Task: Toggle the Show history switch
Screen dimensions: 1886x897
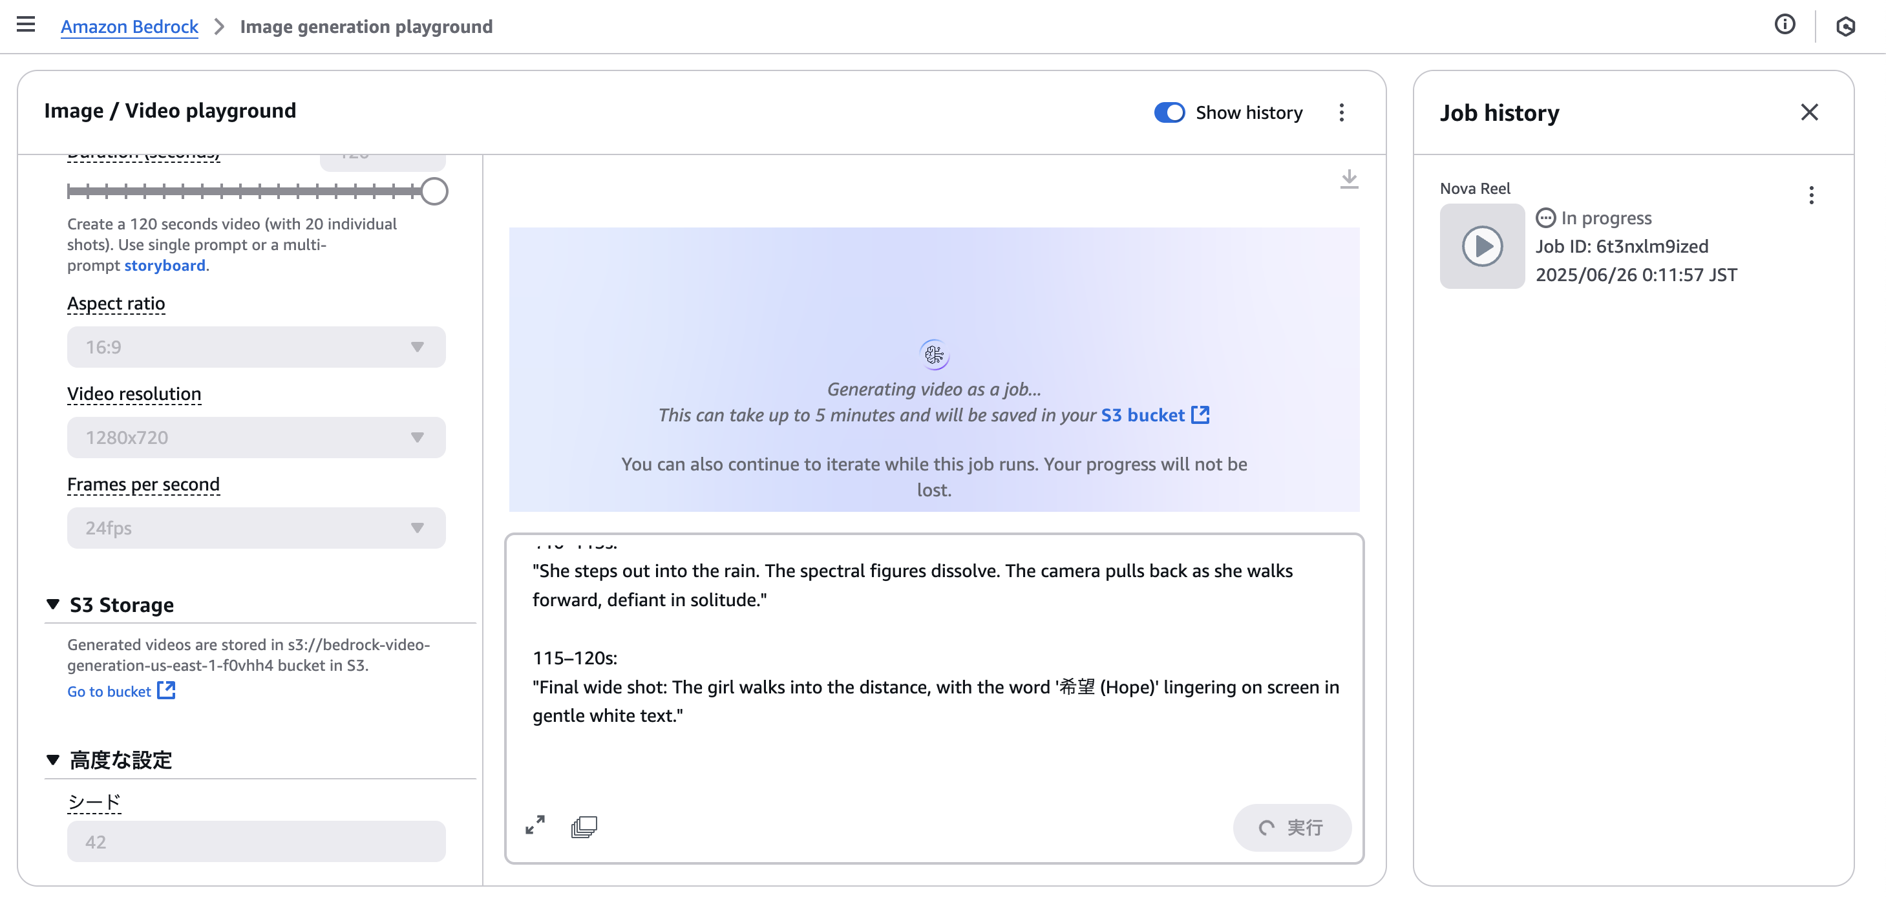Action: [x=1169, y=112]
